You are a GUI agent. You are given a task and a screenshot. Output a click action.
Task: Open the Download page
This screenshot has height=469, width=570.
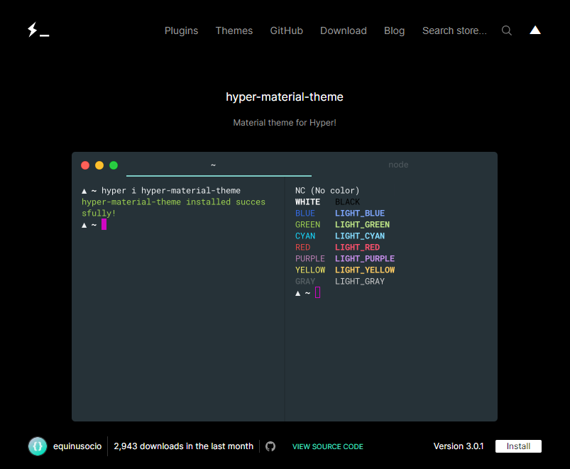[x=344, y=31]
